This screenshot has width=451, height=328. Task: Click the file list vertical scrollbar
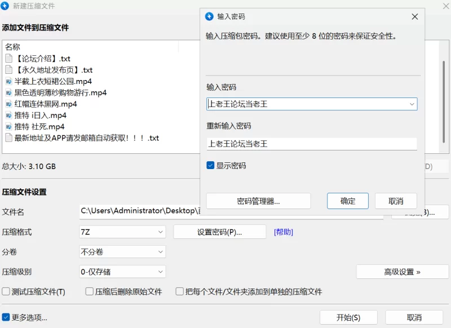coord(444,102)
